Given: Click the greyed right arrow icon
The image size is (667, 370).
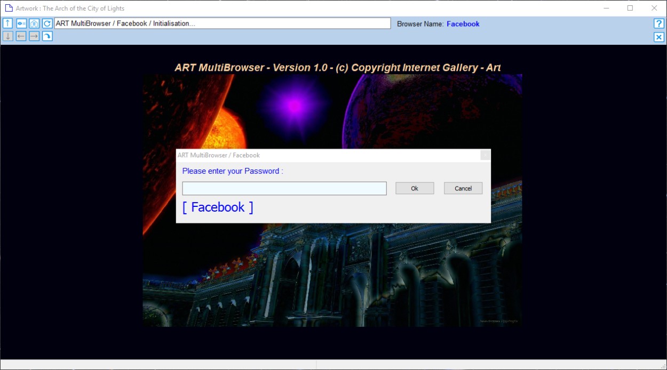Looking at the screenshot, I should click(x=34, y=36).
